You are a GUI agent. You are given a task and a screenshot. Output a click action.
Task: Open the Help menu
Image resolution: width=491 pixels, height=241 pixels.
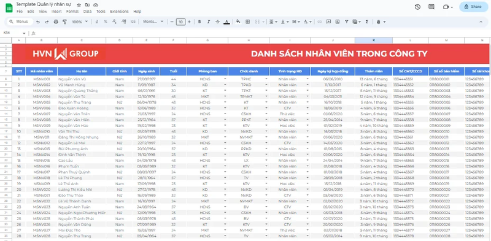pyautogui.click(x=137, y=12)
